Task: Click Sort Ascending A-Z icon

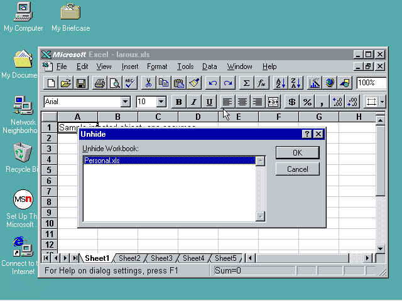Action: [280, 83]
